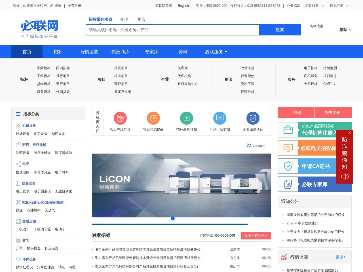Click the red 免费注册 button
This screenshot has height=272, width=363.
[333, 112]
